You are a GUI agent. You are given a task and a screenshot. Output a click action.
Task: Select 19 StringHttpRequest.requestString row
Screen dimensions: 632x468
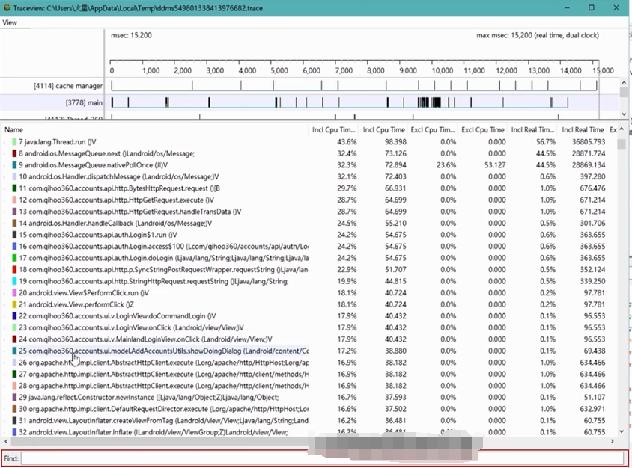[309, 281]
